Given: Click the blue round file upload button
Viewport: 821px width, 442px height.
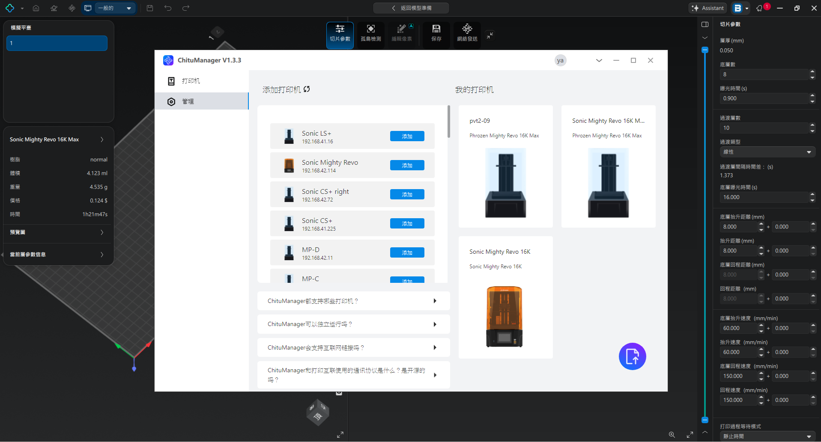Looking at the screenshot, I should coord(632,356).
